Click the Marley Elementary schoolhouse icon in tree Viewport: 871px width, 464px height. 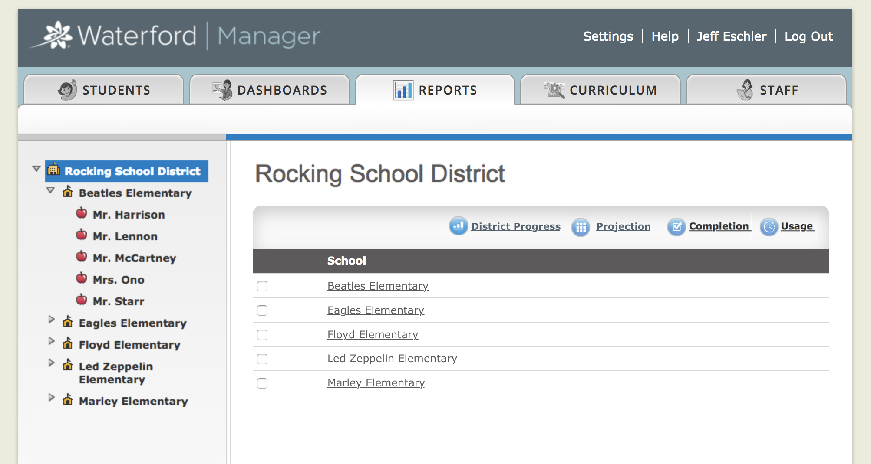[68, 399]
